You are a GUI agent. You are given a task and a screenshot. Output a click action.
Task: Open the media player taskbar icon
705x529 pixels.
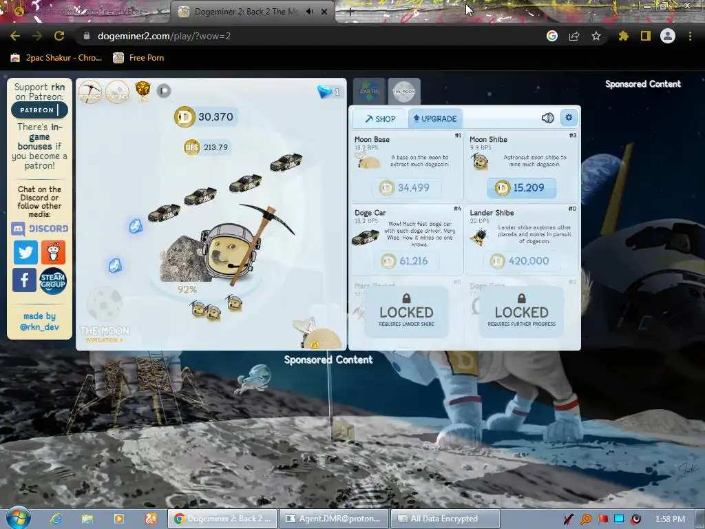(x=118, y=519)
